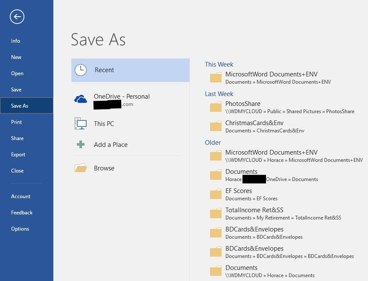Viewport: 368px width, 281px height.
Task: Click the This PC monitor icon
Action: tap(80, 123)
